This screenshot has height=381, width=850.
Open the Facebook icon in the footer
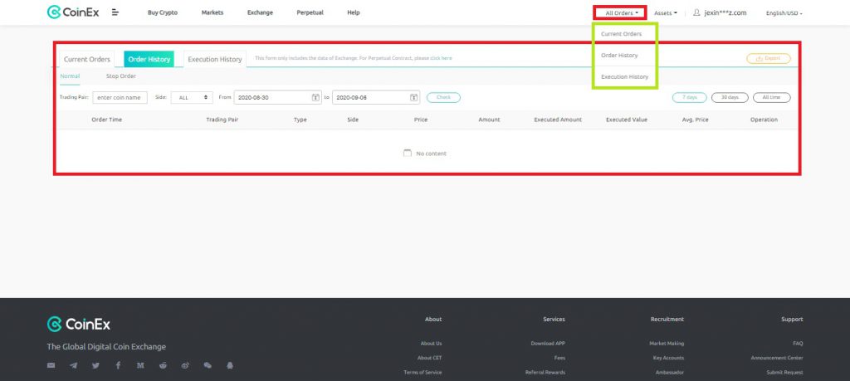point(118,365)
